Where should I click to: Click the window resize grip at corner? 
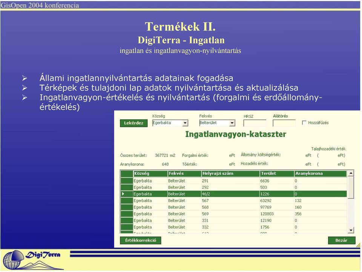(x=358, y=245)
